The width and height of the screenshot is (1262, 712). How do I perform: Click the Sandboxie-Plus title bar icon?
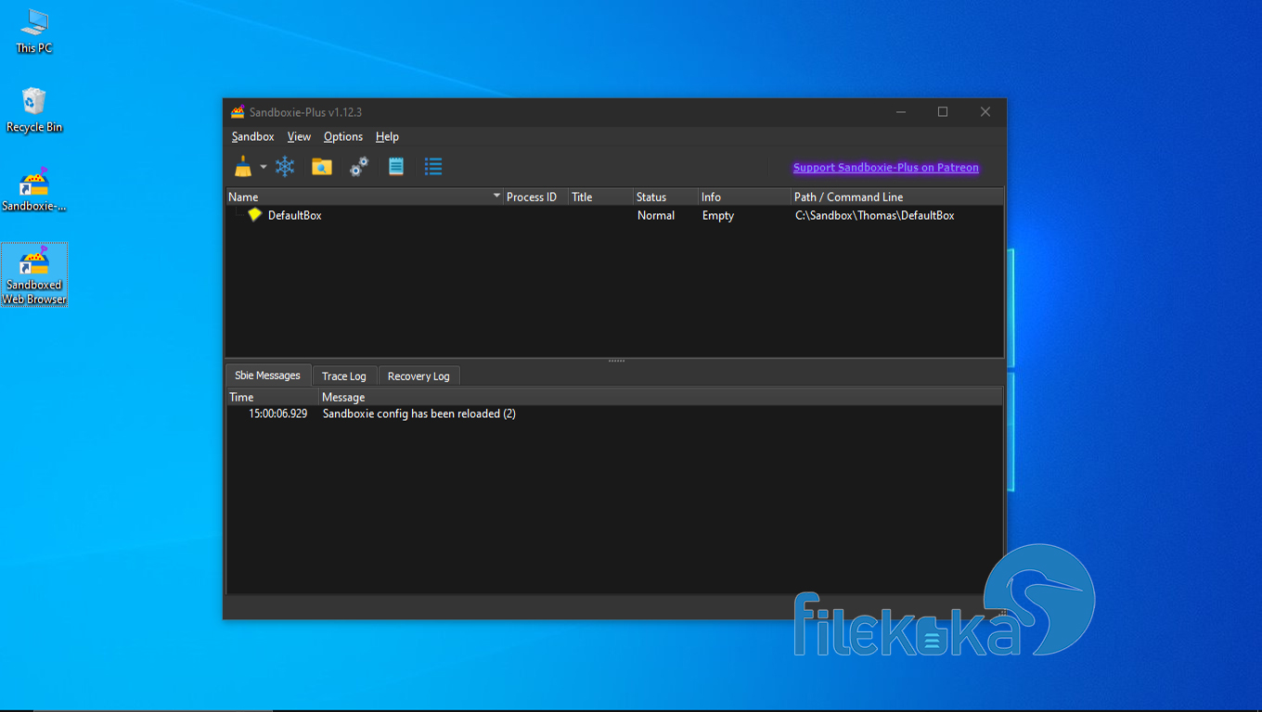[x=238, y=112]
